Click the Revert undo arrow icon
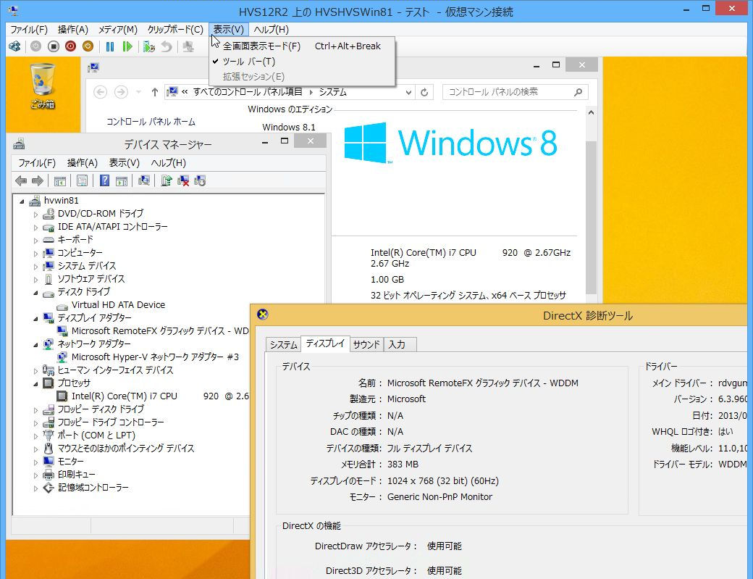Screen dimensions: 753x579 coord(166,46)
